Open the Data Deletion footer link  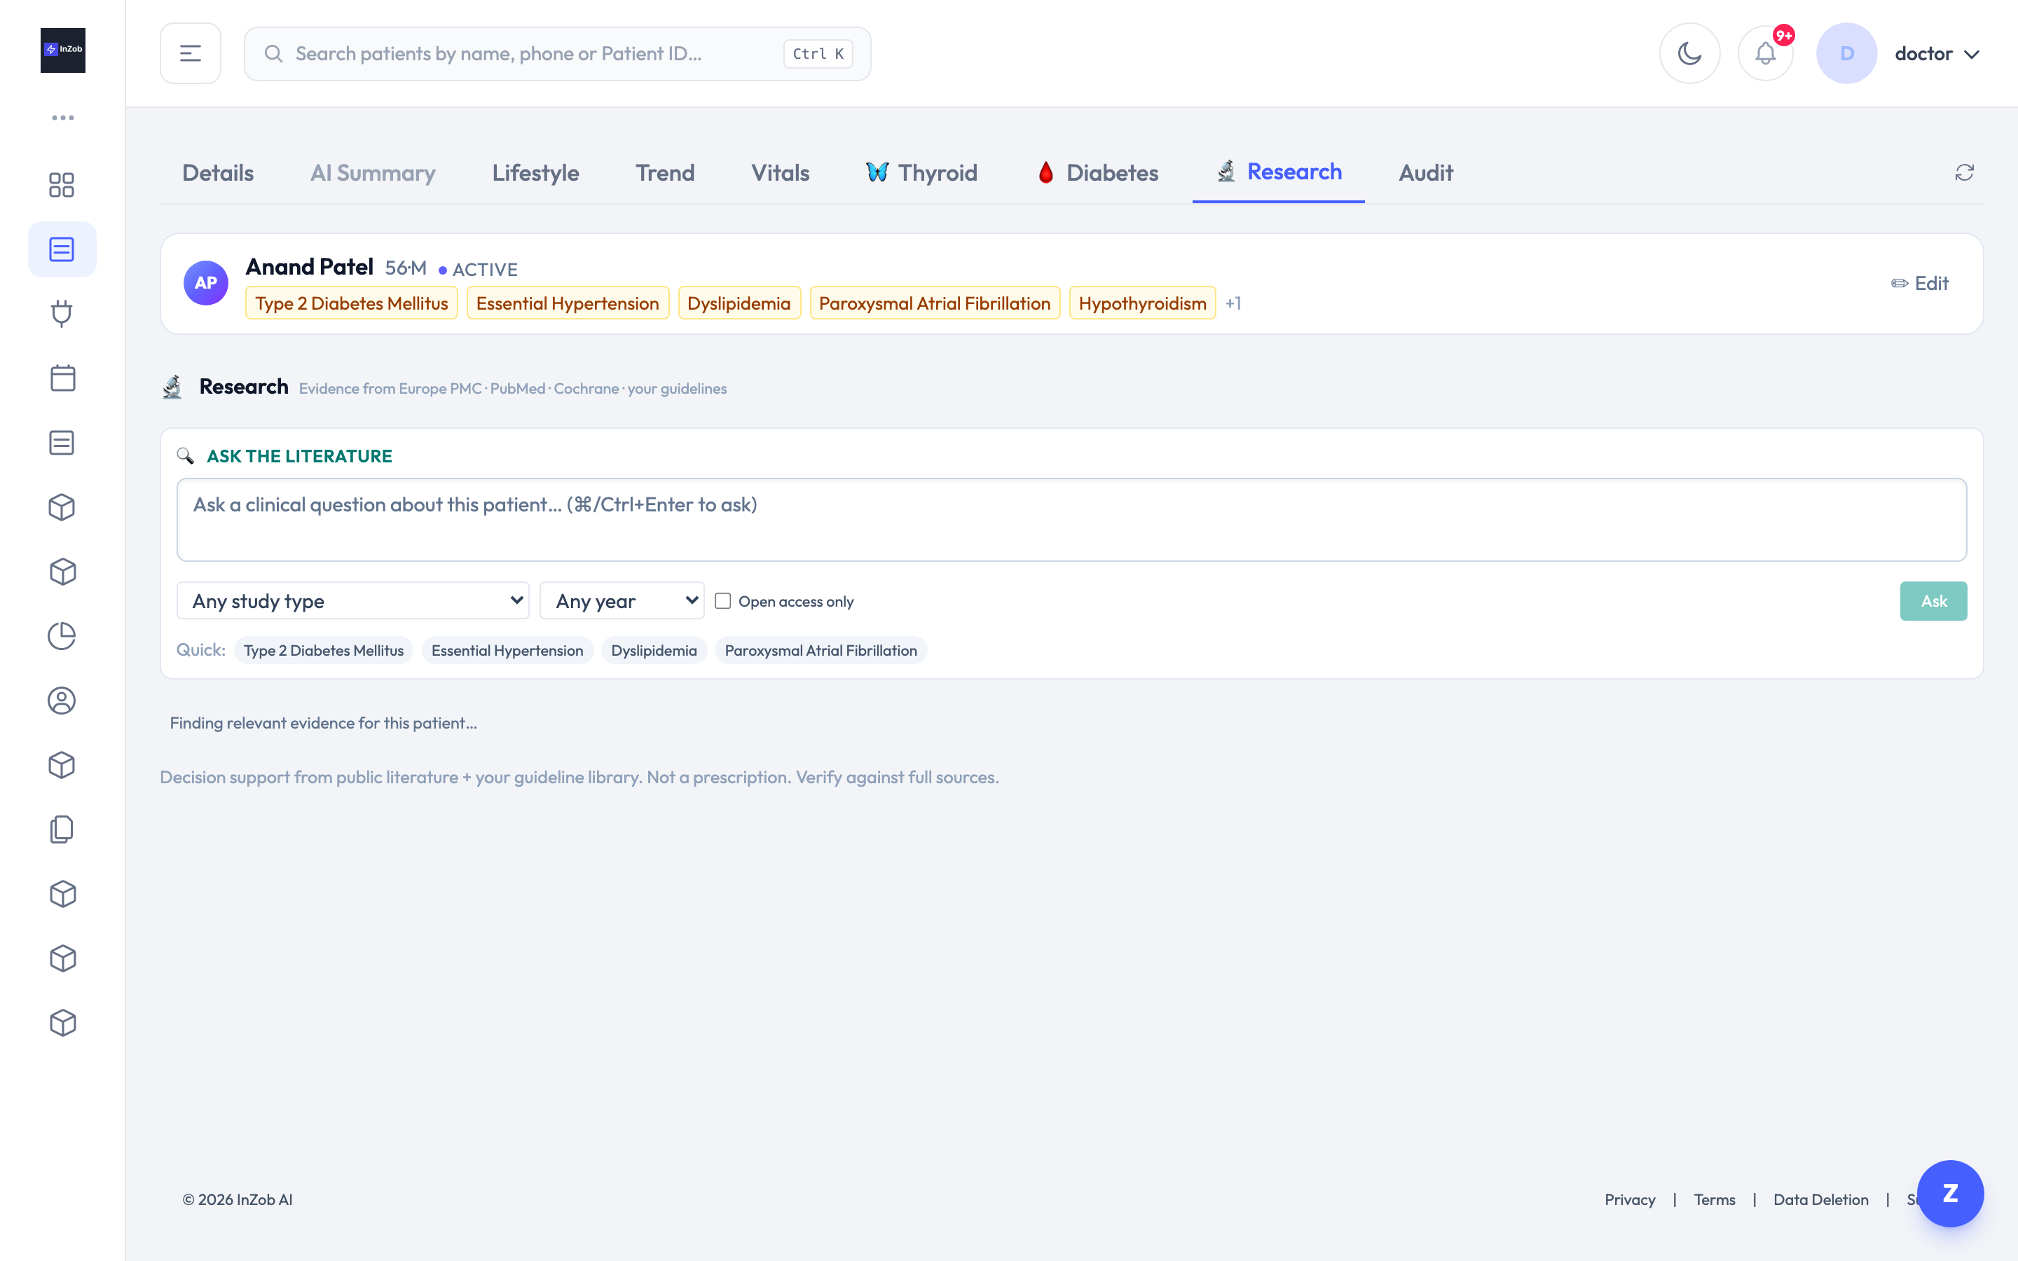[1821, 1199]
